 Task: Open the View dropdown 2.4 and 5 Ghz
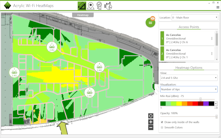[x=189, y=78]
